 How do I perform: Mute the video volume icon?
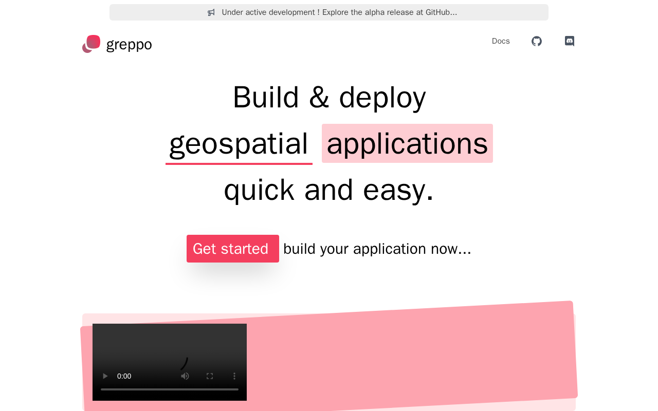185,376
